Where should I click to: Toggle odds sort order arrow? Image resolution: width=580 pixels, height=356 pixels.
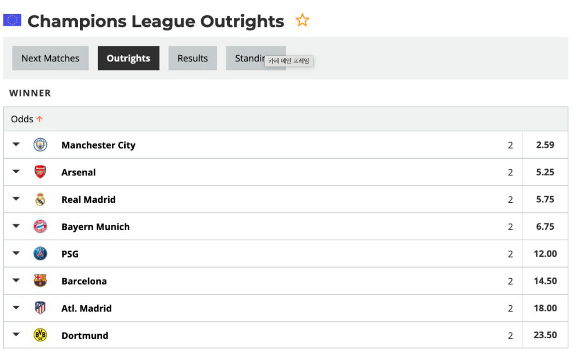[x=40, y=119]
